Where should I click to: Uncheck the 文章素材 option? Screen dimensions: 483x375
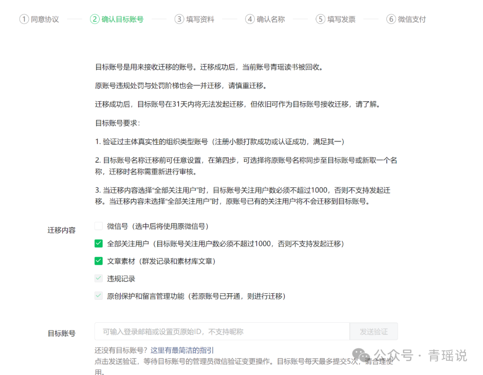(98, 261)
